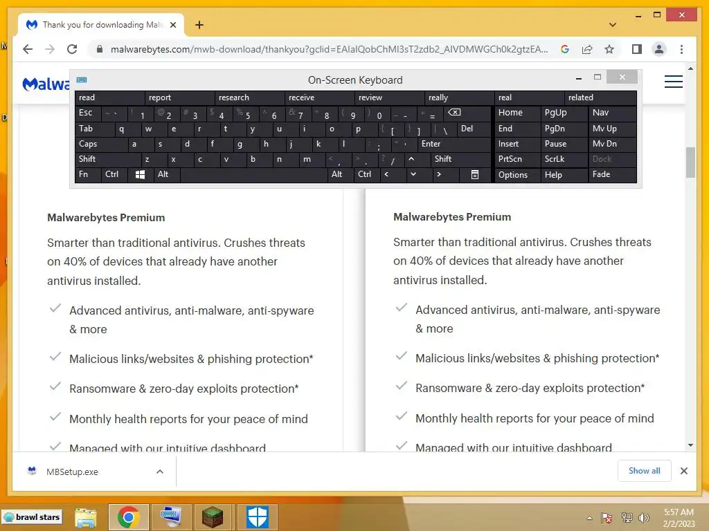Click the Esc key on keyboard
The image size is (709, 531).
(88, 113)
